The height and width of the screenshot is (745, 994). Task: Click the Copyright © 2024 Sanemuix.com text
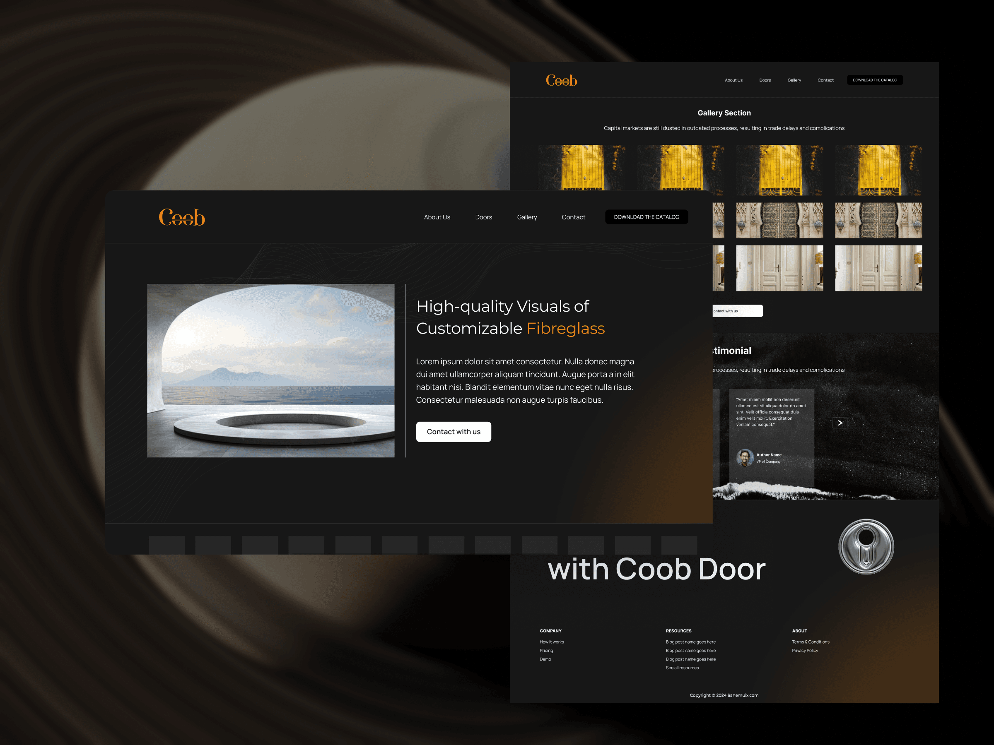(x=724, y=695)
